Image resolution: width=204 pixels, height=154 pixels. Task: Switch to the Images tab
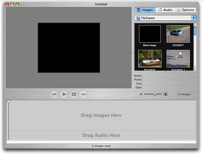145,10
